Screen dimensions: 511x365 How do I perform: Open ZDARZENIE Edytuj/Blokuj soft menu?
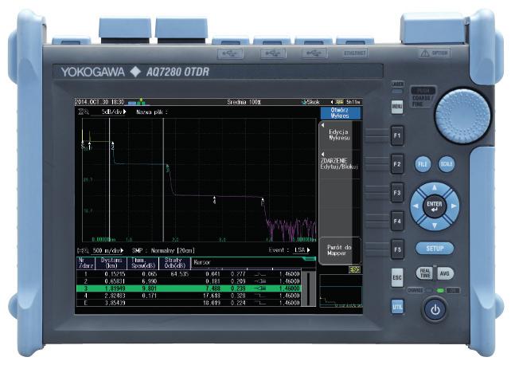[x=339, y=163]
